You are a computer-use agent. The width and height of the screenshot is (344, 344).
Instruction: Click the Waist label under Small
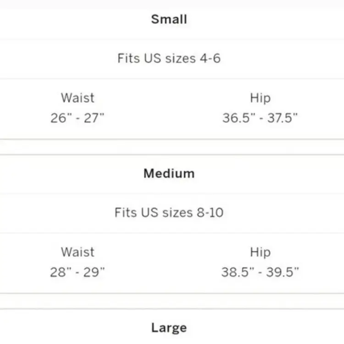[78, 98]
